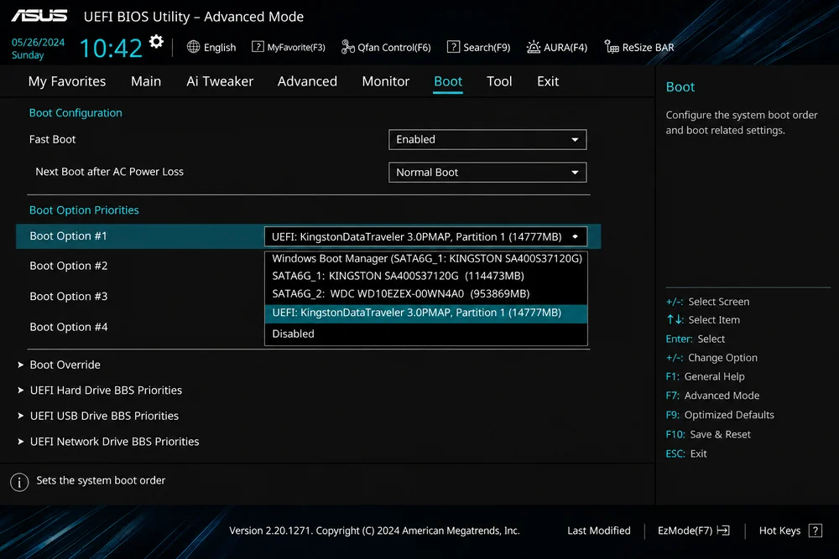Click the 10:42 clock display
This screenshot has height=559, width=839.
pyautogui.click(x=111, y=48)
